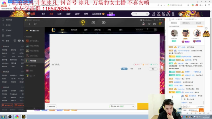Select the 头条 news filter

click(124, 69)
